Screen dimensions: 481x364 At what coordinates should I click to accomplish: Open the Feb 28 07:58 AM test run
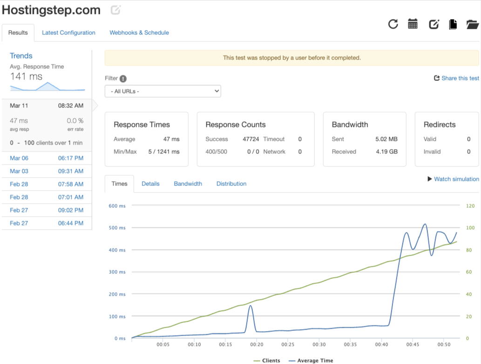[47, 184]
